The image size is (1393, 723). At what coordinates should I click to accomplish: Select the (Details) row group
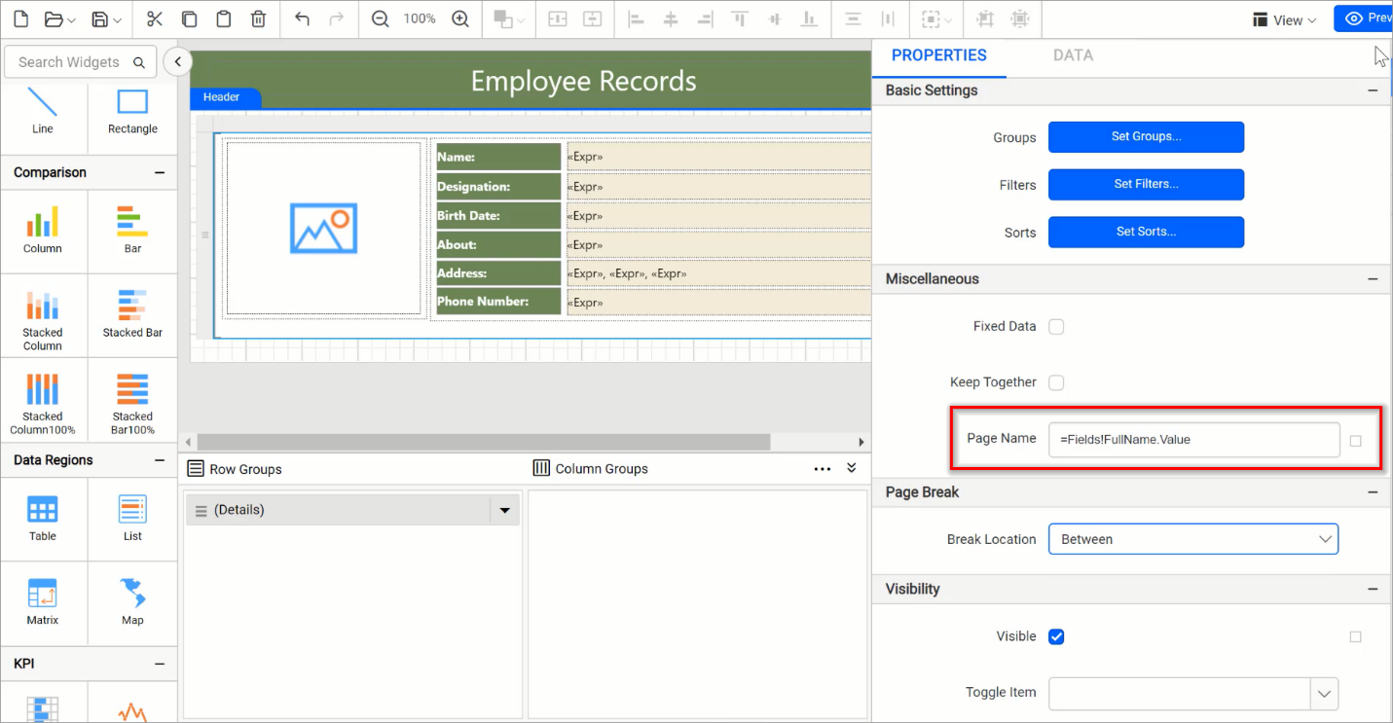point(338,510)
